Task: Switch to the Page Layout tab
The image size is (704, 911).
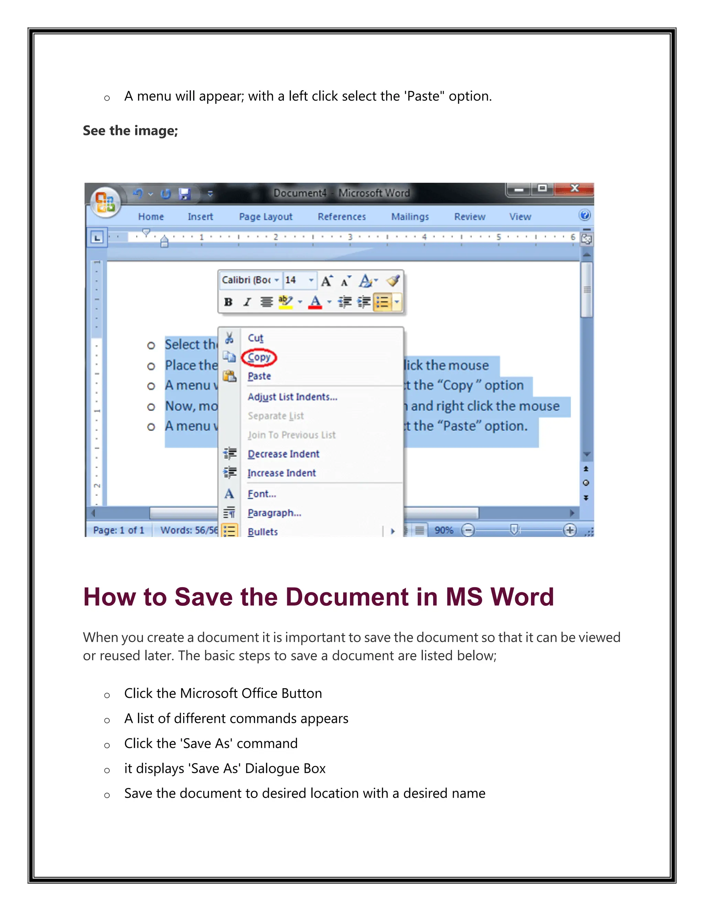Action: coord(266,217)
